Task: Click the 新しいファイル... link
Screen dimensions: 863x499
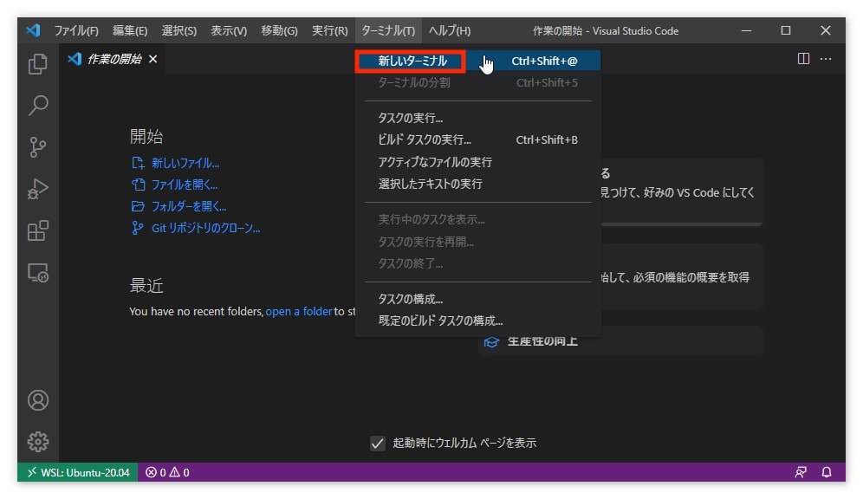Action: (185, 163)
